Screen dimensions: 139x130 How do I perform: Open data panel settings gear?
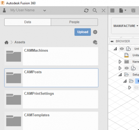click(x=95, y=32)
